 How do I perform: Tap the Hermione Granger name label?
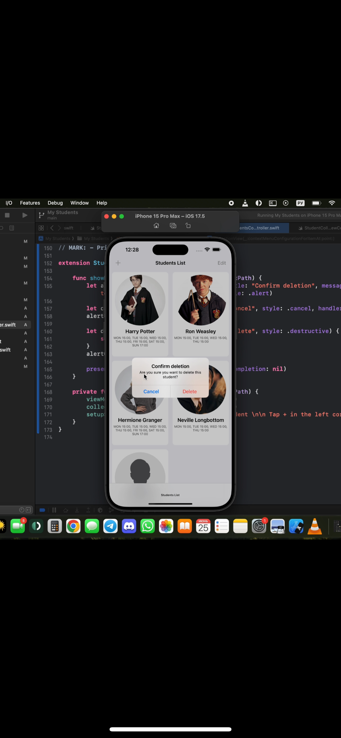[x=140, y=420]
